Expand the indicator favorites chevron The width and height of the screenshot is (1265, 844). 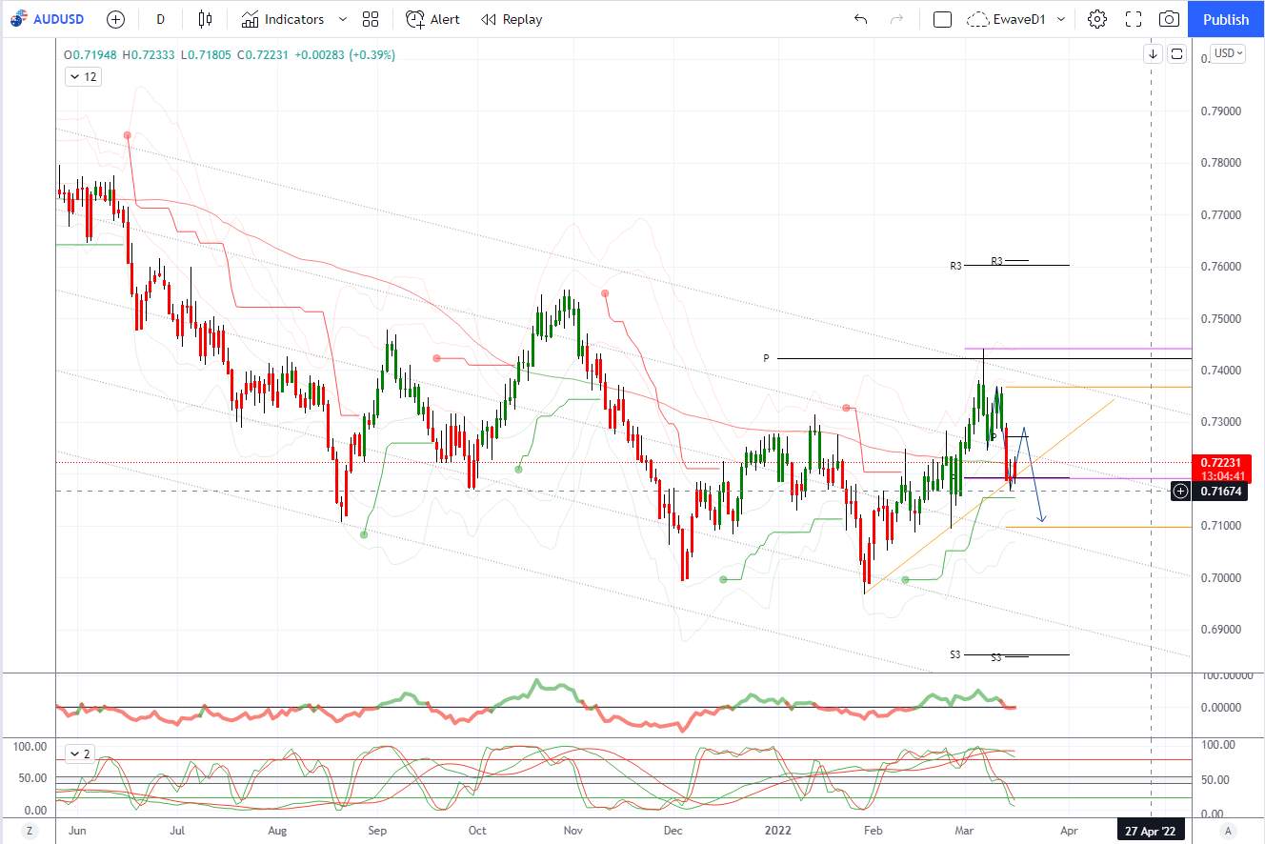[343, 19]
